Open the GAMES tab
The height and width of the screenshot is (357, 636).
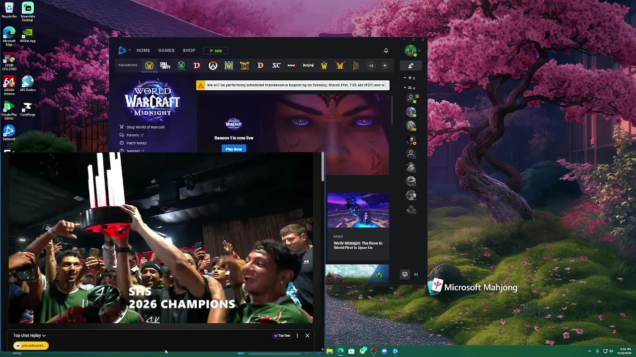click(166, 51)
